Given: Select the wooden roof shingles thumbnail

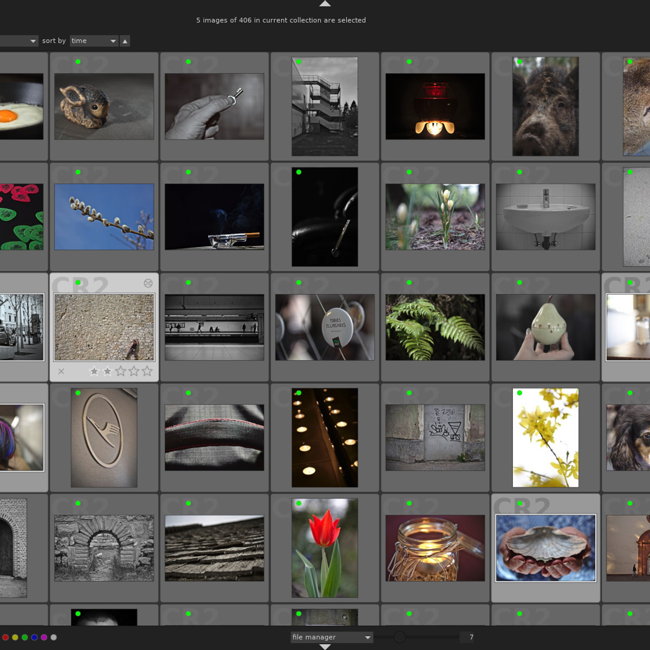Looking at the screenshot, I should point(214,548).
